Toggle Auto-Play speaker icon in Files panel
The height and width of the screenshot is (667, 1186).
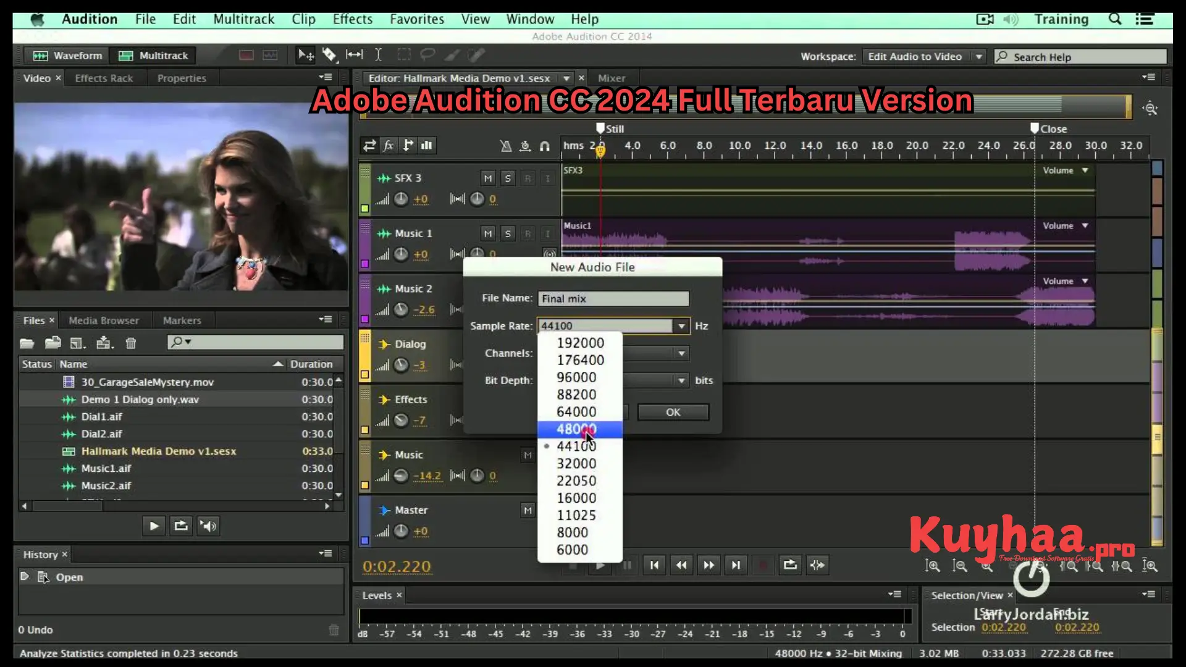pos(208,526)
